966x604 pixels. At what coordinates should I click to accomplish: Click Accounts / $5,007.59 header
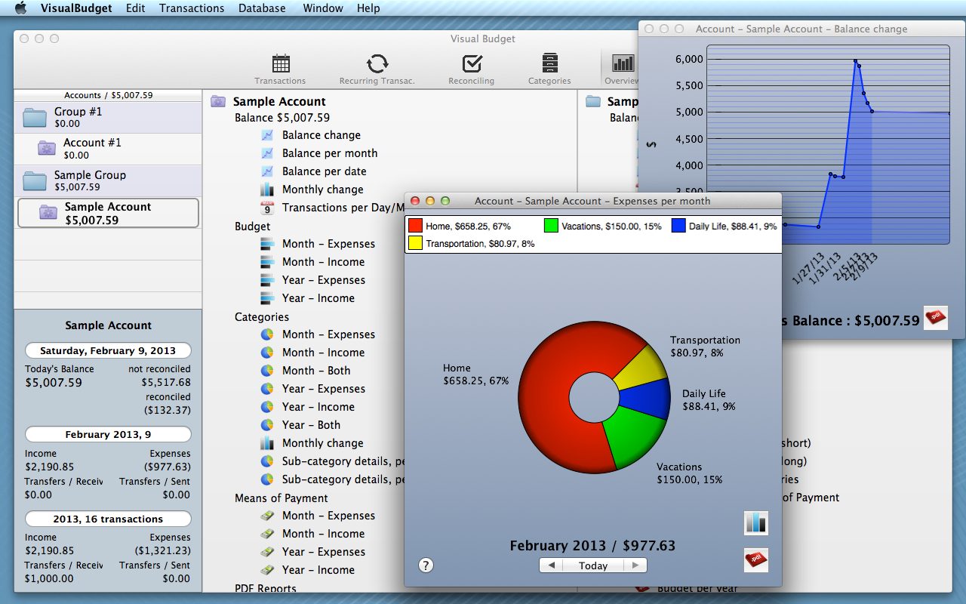coord(108,95)
